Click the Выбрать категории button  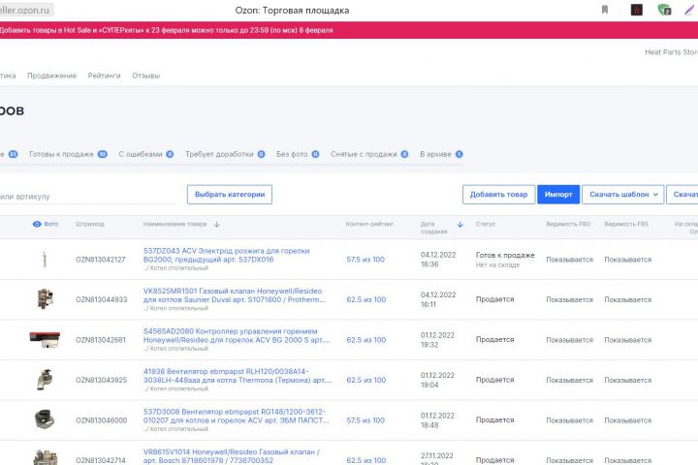[230, 195]
